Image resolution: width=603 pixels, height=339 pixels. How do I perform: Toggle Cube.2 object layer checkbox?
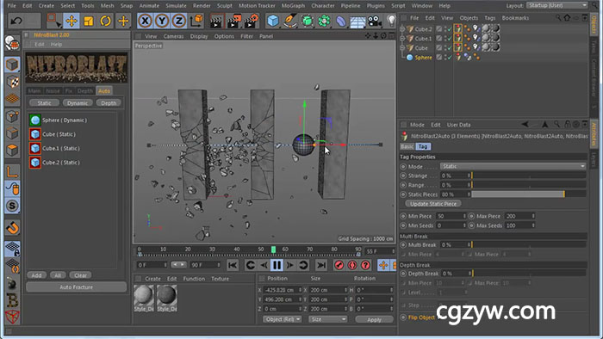pyautogui.click(x=438, y=28)
